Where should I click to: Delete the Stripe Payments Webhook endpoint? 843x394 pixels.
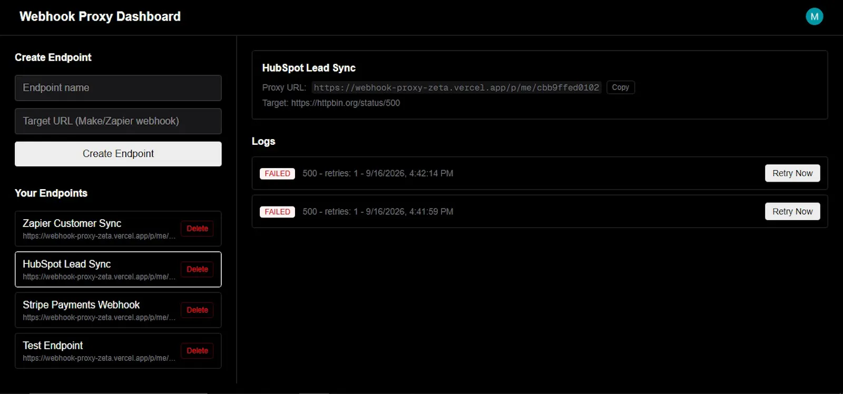point(197,310)
